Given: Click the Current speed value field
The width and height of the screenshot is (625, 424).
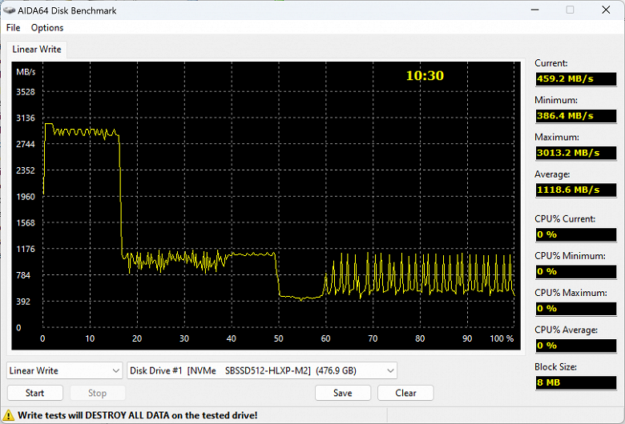Looking at the screenshot, I should (576, 79).
